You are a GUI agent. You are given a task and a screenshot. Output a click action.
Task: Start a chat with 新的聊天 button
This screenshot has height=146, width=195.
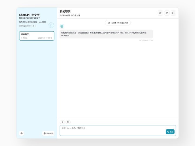[48, 133]
